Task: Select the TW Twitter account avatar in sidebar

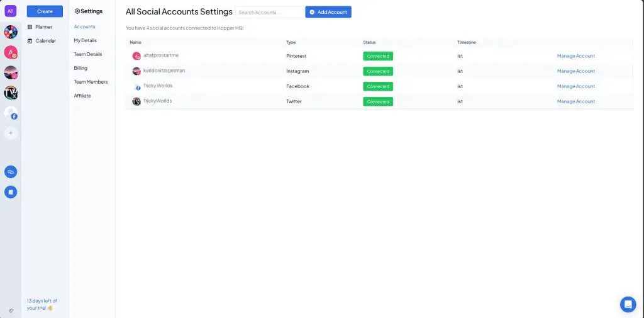Action: (x=11, y=93)
